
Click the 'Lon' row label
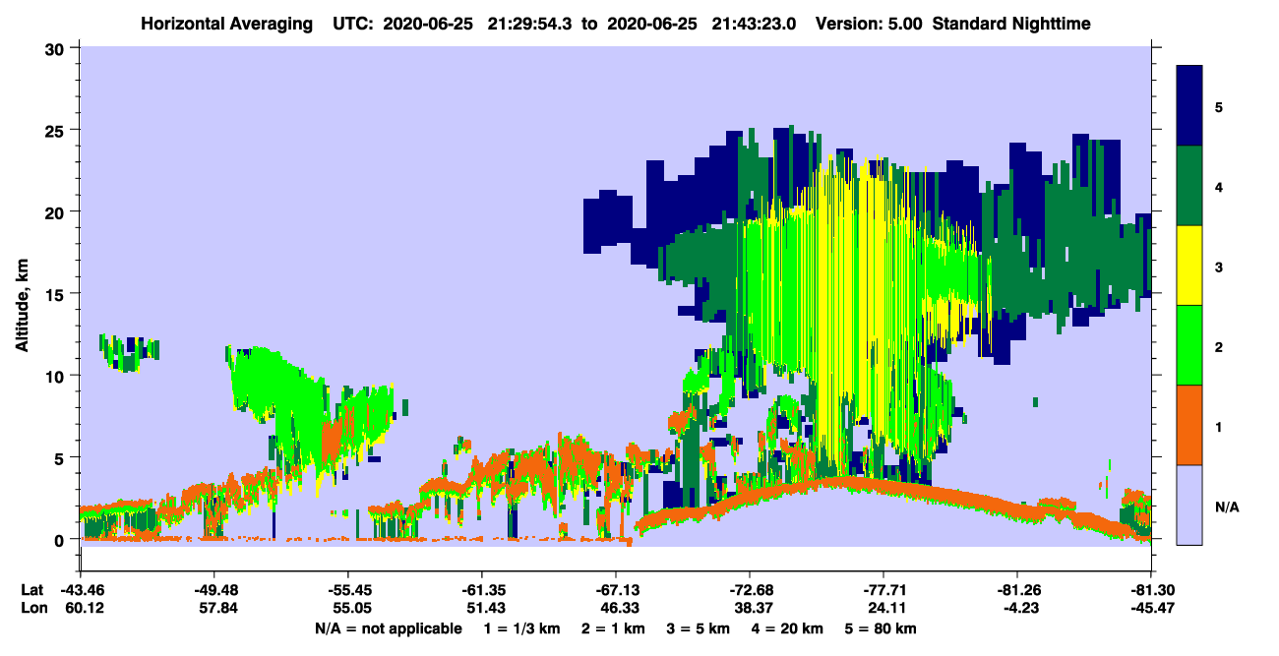point(32,608)
